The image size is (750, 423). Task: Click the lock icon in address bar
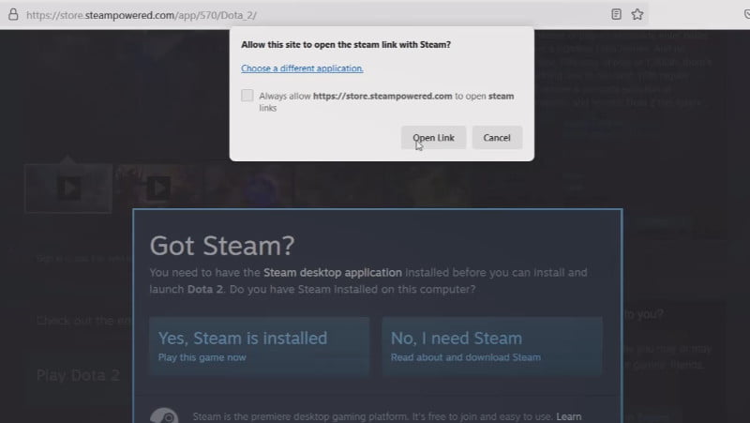[x=13, y=14]
